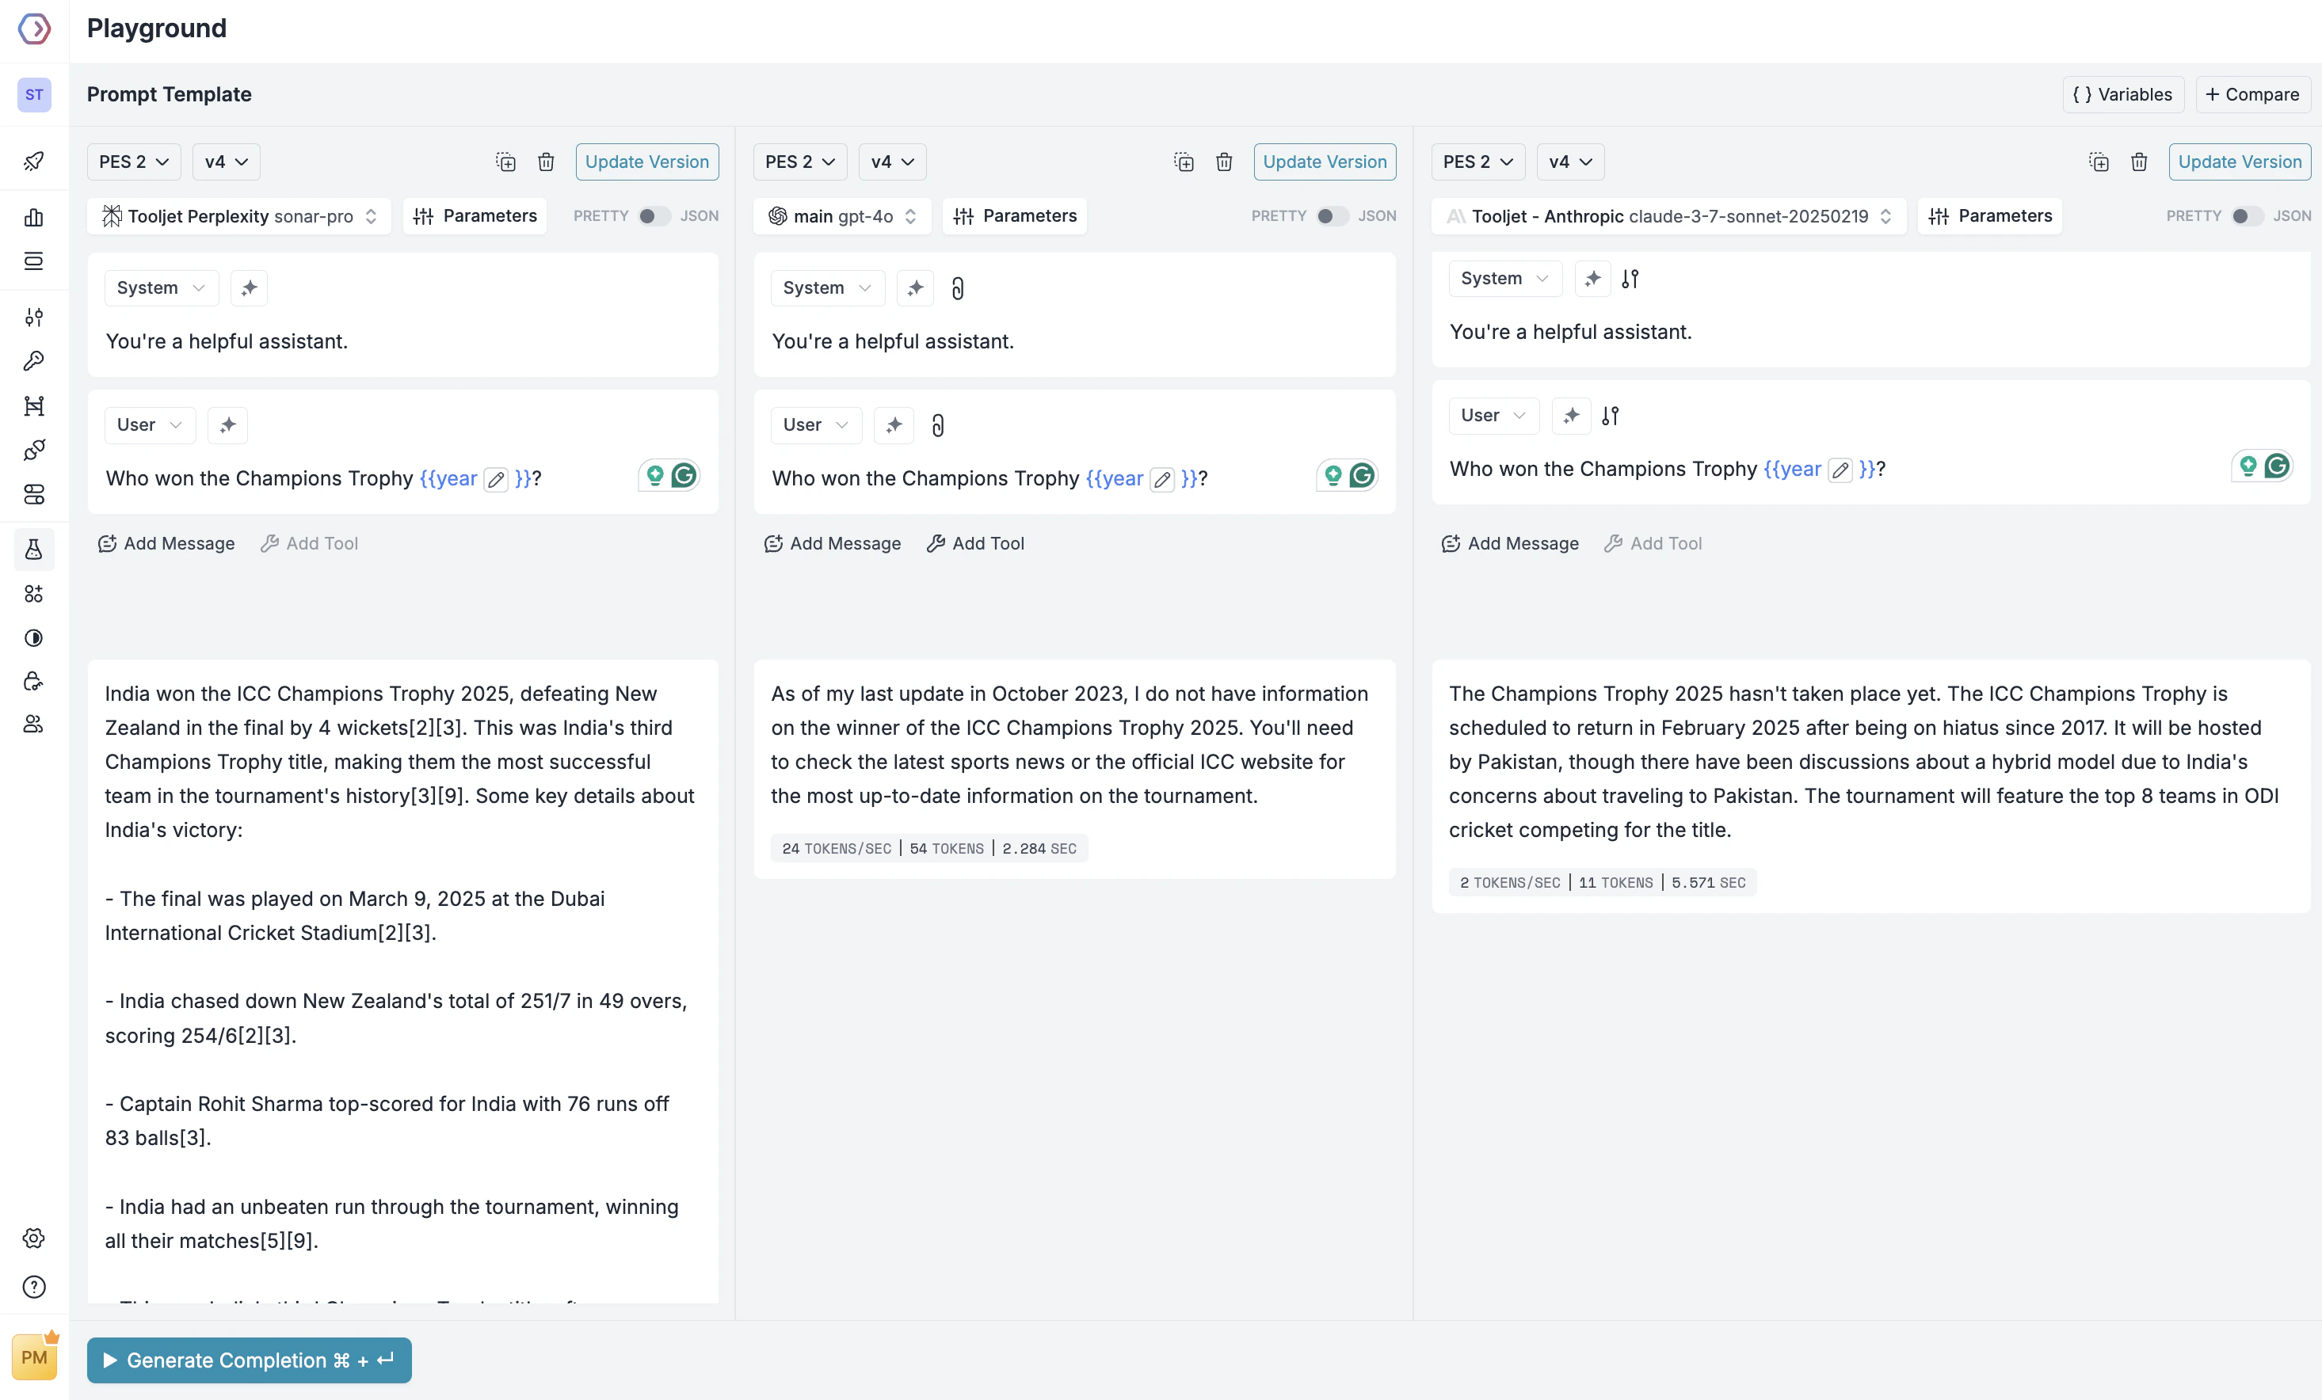Open the Variables panel
The width and height of the screenshot is (2322, 1400).
click(2122, 94)
